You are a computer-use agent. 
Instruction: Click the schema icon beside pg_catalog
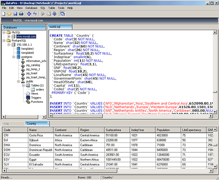coord(23,65)
